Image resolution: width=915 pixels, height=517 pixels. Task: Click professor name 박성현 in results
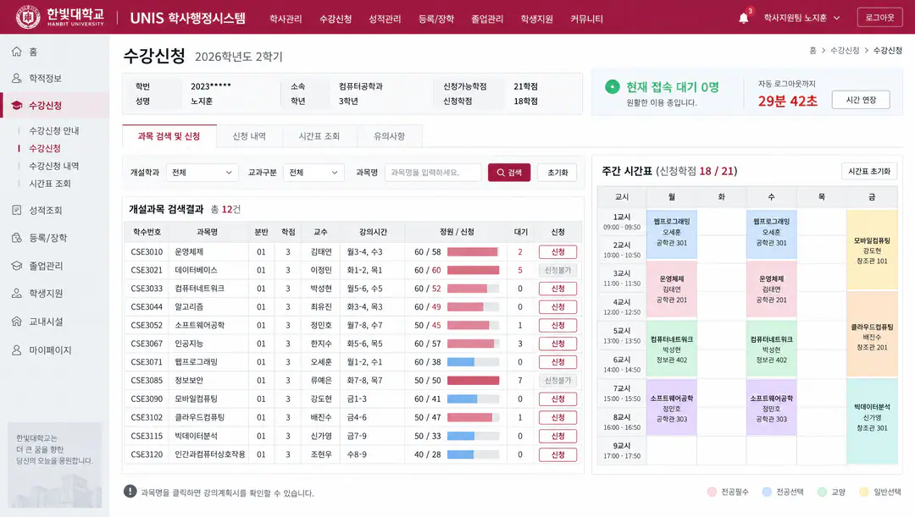(x=321, y=289)
